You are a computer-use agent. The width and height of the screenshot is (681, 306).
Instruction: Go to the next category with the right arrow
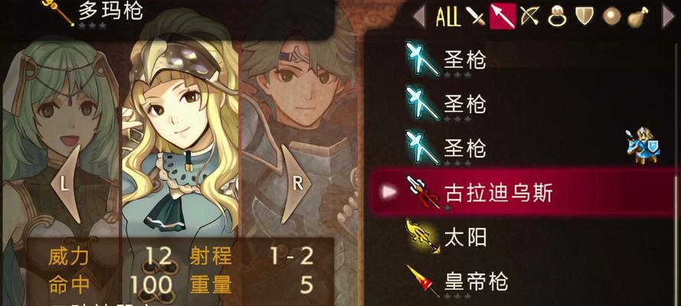669,17
